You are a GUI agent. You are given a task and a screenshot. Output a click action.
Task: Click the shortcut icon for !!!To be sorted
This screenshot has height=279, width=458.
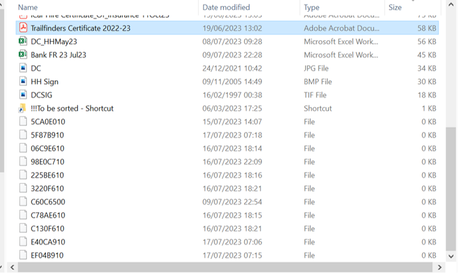point(23,108)
